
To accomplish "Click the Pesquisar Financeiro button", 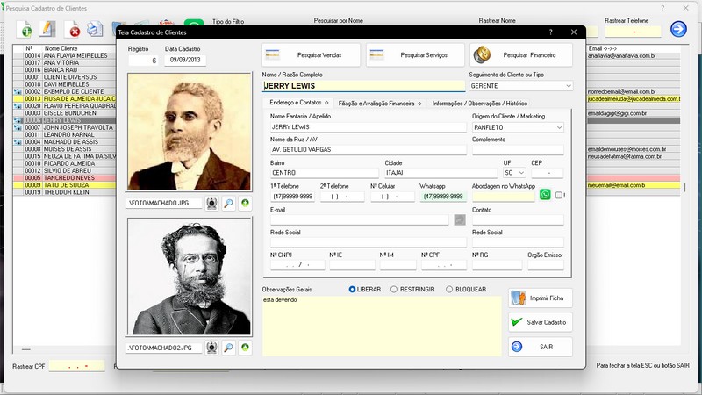I will [x=521, y=55].
